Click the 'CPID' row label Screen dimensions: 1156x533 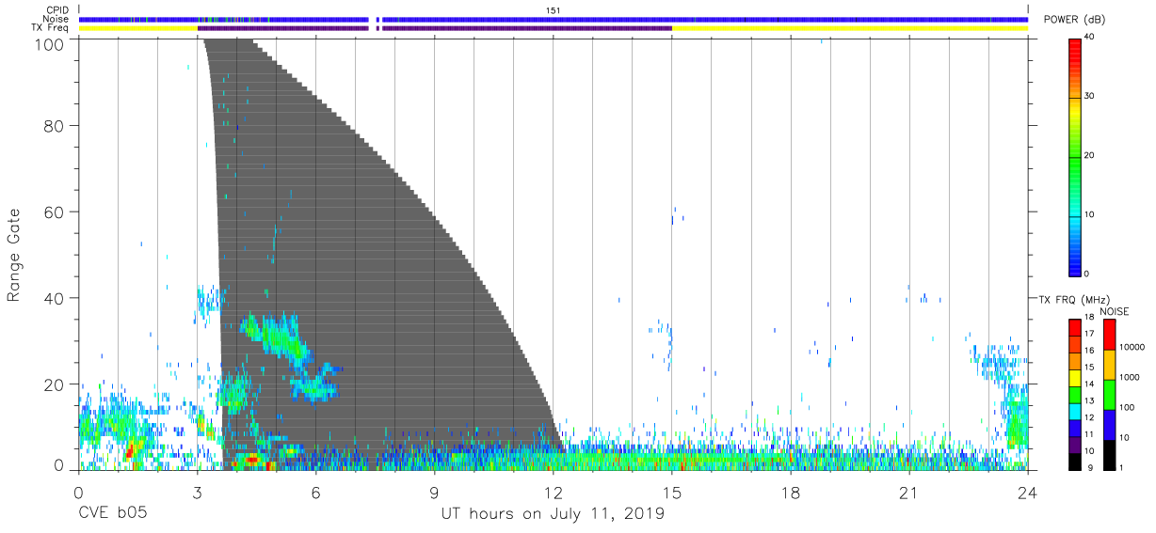[56, 10]
